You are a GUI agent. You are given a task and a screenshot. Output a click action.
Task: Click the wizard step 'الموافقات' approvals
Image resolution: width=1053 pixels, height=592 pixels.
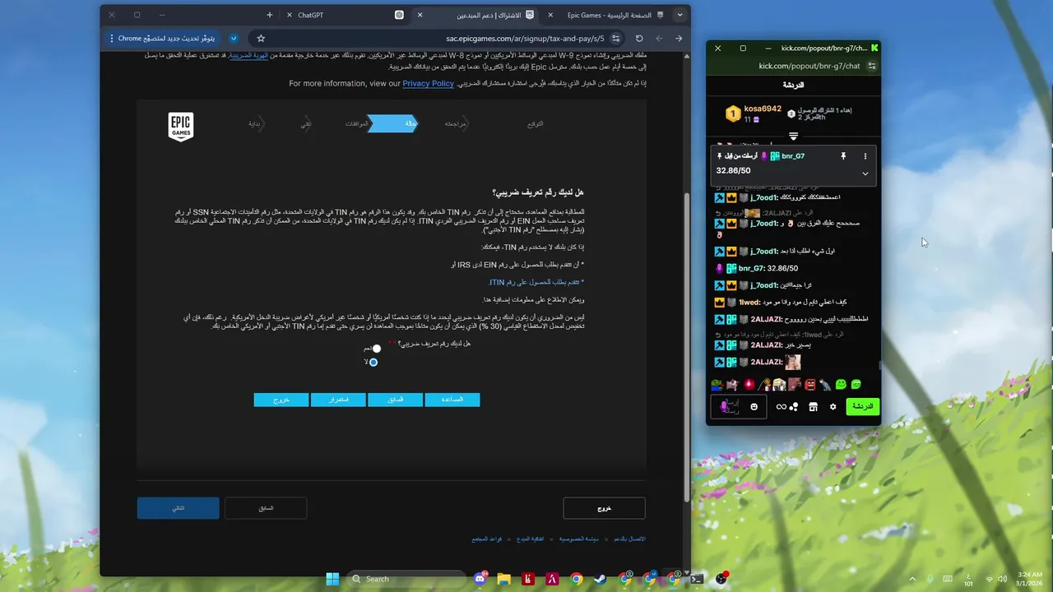click(x=357, y=123)
